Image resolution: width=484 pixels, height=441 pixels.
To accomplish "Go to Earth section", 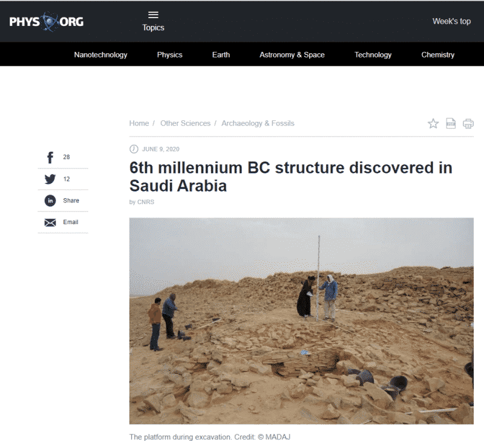I will [x=221, y=54].
